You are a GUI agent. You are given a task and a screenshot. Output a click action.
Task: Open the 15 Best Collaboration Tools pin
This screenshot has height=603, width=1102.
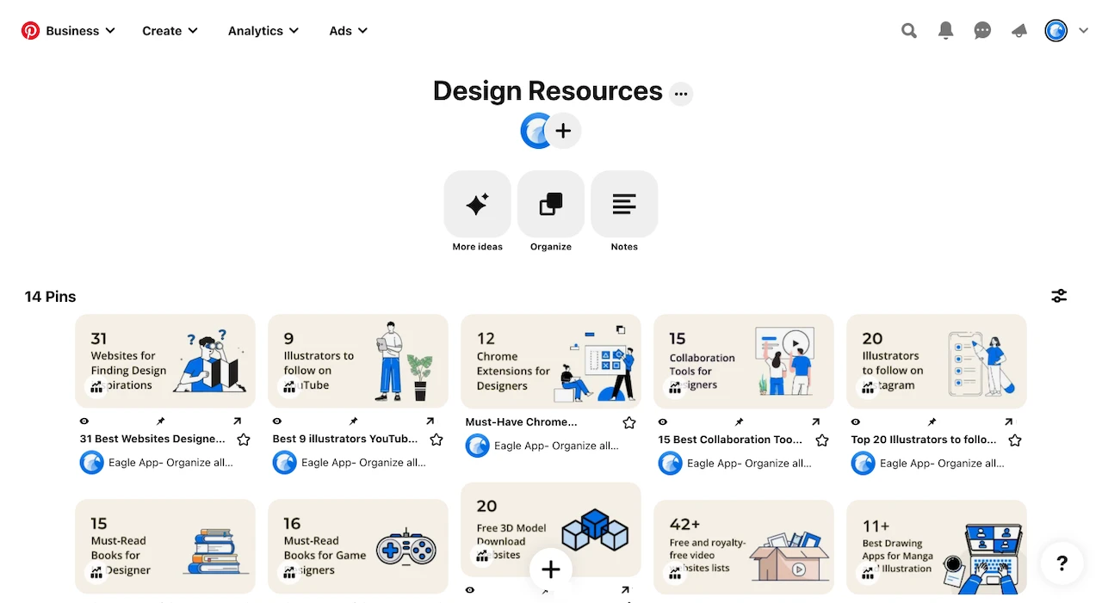744,361
